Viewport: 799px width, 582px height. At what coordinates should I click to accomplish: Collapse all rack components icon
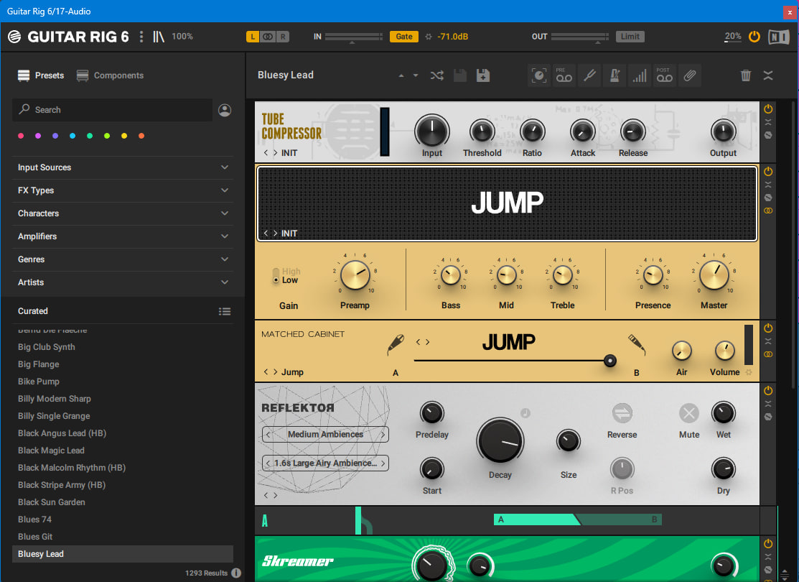(x=768, y=75)
